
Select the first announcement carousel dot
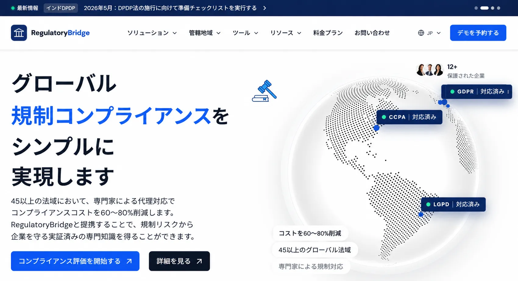[x=476, y=8]
